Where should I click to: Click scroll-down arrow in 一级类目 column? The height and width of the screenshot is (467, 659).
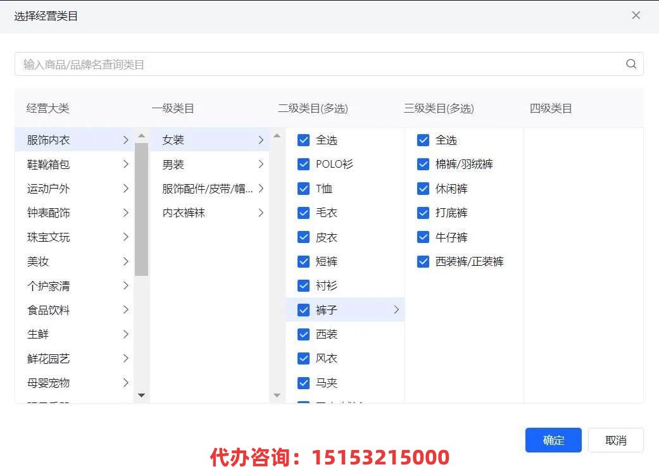coord(277,395)
